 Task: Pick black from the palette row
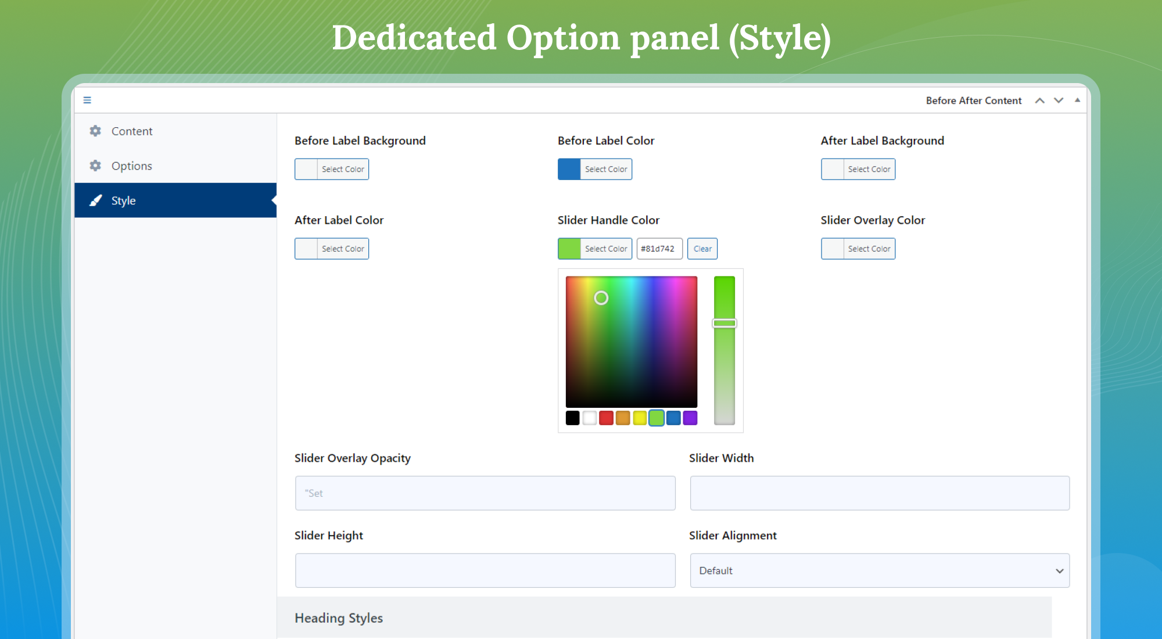click(572, 418)
